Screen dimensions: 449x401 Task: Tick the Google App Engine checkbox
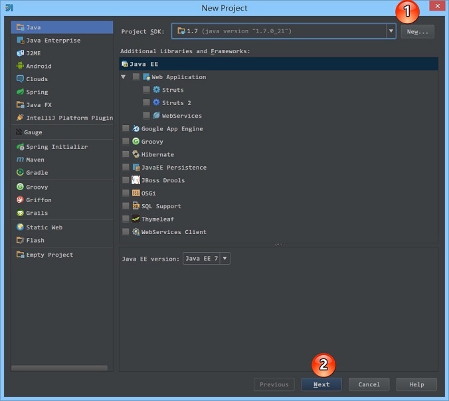(x=126, y=128)
